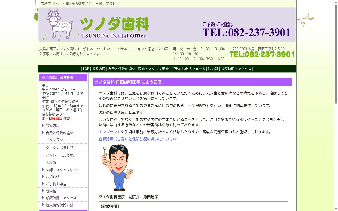Viewport: 338px width, 211px height.
Task: Open sidebar link お知らせ
Action: tap(53, 177)
